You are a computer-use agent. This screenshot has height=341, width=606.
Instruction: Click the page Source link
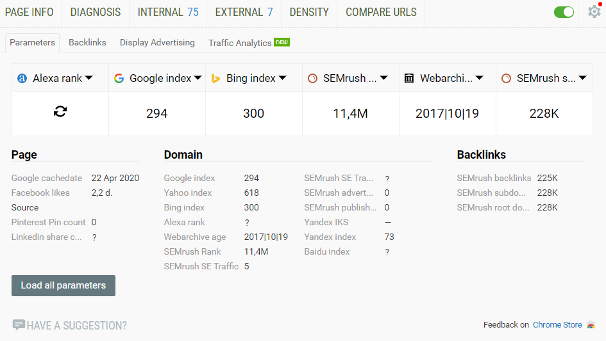[x=25, y=207]
